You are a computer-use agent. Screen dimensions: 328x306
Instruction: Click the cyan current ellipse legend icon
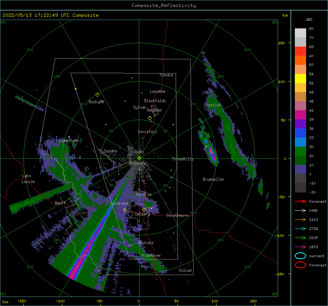[x=300, y=256]
